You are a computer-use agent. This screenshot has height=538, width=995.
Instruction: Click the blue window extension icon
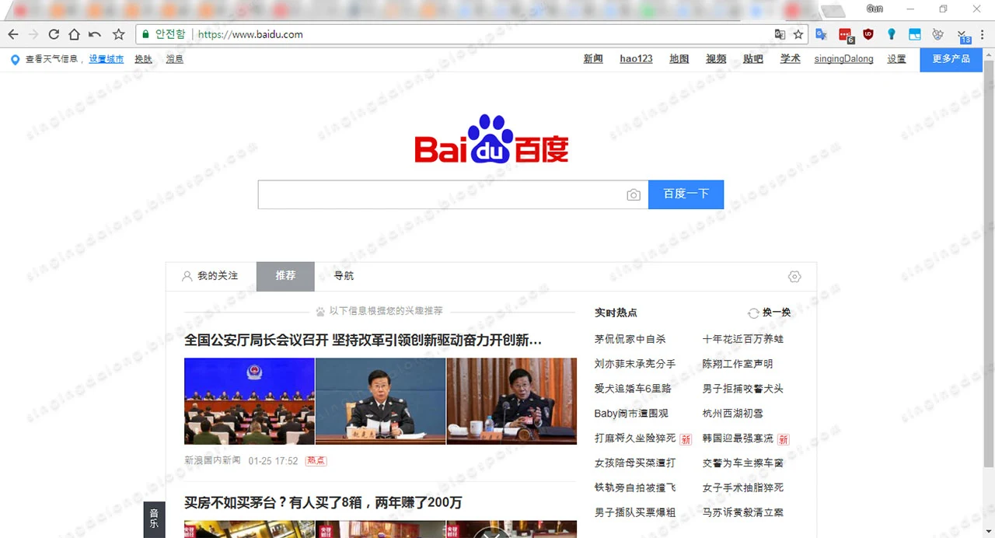[x=915, y=34]
